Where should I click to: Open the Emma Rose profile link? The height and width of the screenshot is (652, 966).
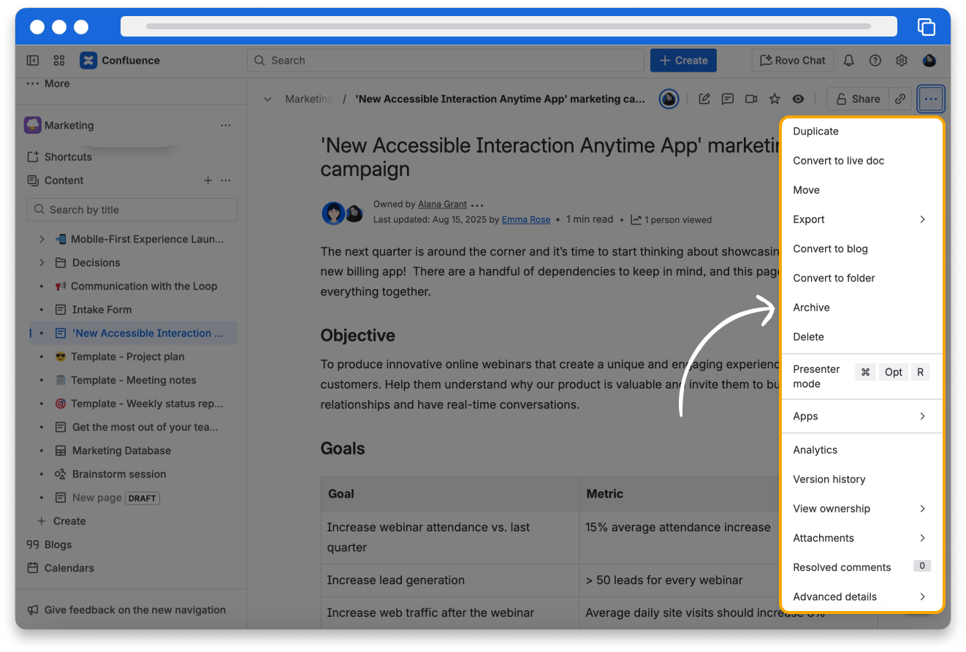point(525,219)
